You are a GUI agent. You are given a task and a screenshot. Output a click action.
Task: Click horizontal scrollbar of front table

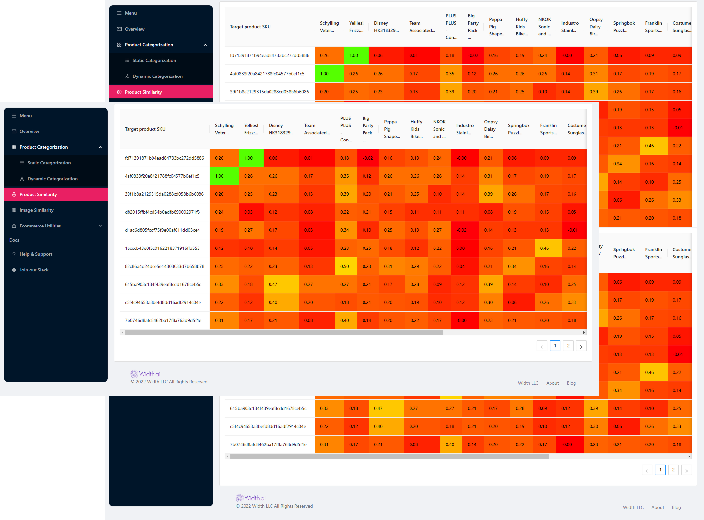coord(284,332)
